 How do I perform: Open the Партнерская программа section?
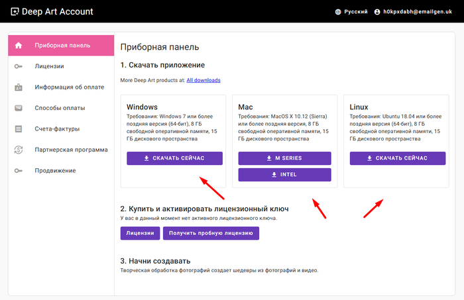click(71, 150)
